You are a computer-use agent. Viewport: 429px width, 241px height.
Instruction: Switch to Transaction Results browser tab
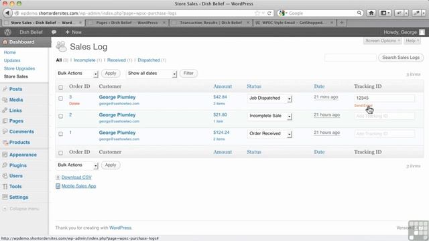(211, 23)
